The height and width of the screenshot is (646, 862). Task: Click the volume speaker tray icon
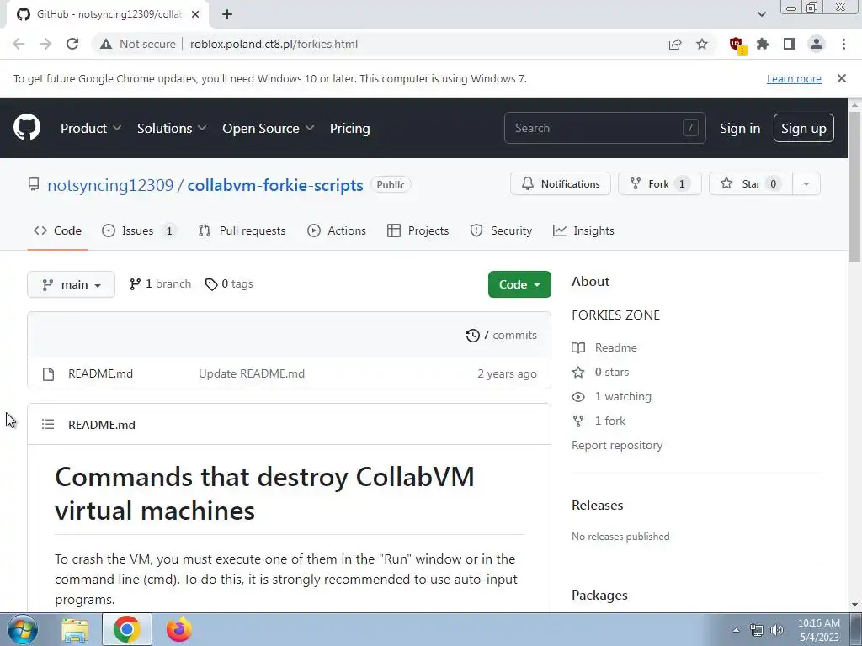coord(777,630)
